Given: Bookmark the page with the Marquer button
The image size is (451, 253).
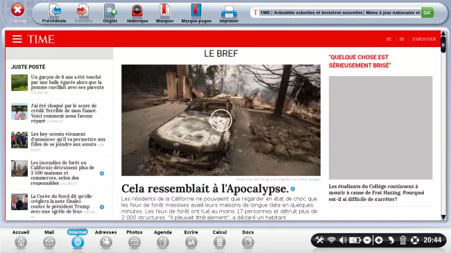Looking at the screenshot, I should pos(164,13).
